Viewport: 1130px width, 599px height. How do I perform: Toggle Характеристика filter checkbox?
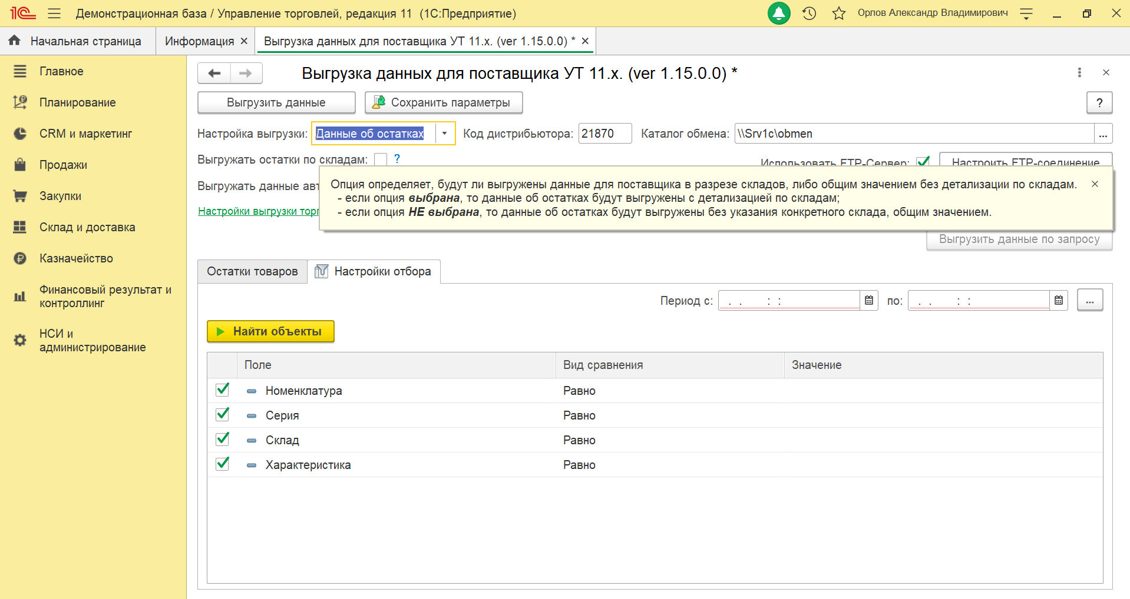223,464
